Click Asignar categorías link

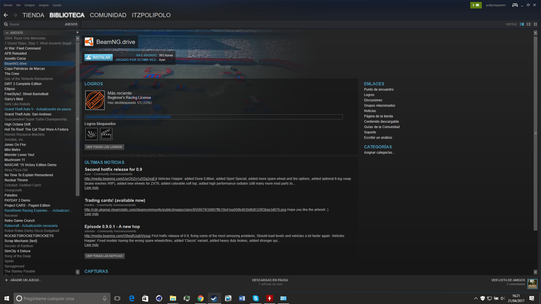380,153
